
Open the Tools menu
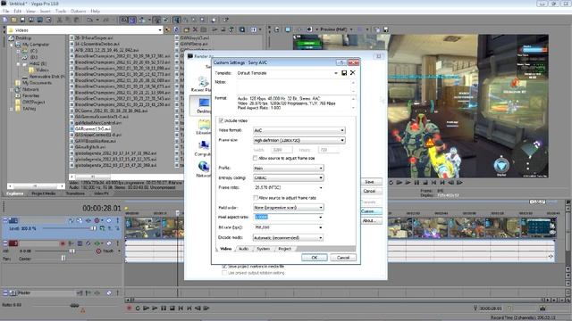(61, 12)
